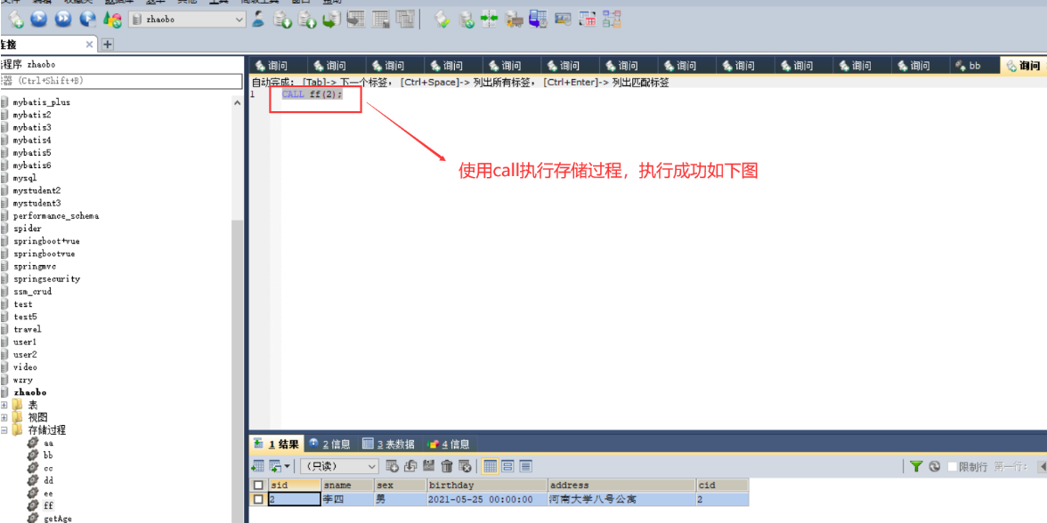Open the query builder icon
Image resolution: width=1047 pixels, height=523 pixels.
[587, 20]
